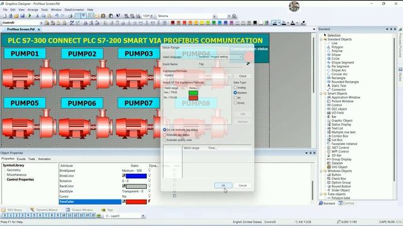This screenshot has width=403, height=226.
Task: Select Status Display smart object
Action: (341, 124)
